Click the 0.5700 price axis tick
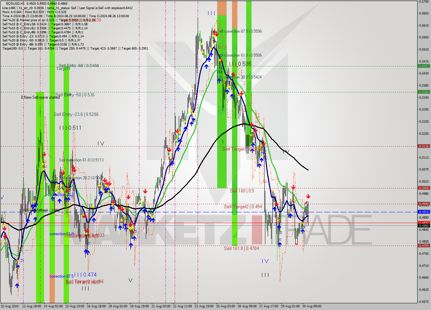 tap(424, 2)
